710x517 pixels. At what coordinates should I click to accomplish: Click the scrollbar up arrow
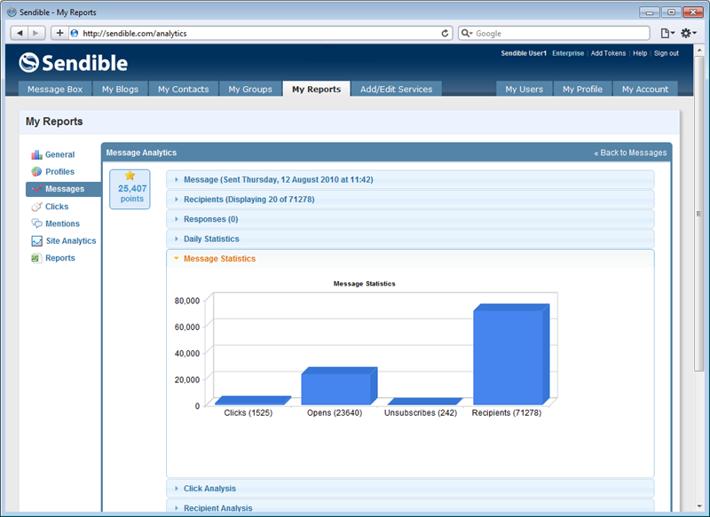[699, 50]
